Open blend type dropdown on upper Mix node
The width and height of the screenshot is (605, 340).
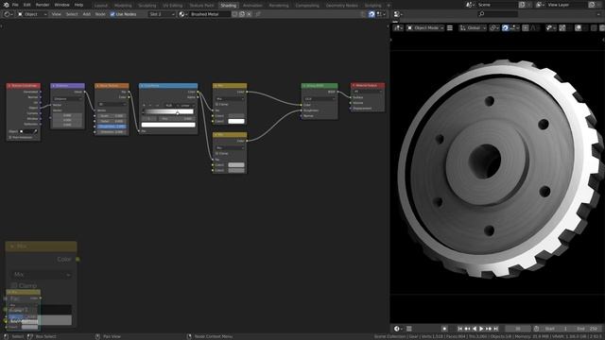tap(230, 98)
